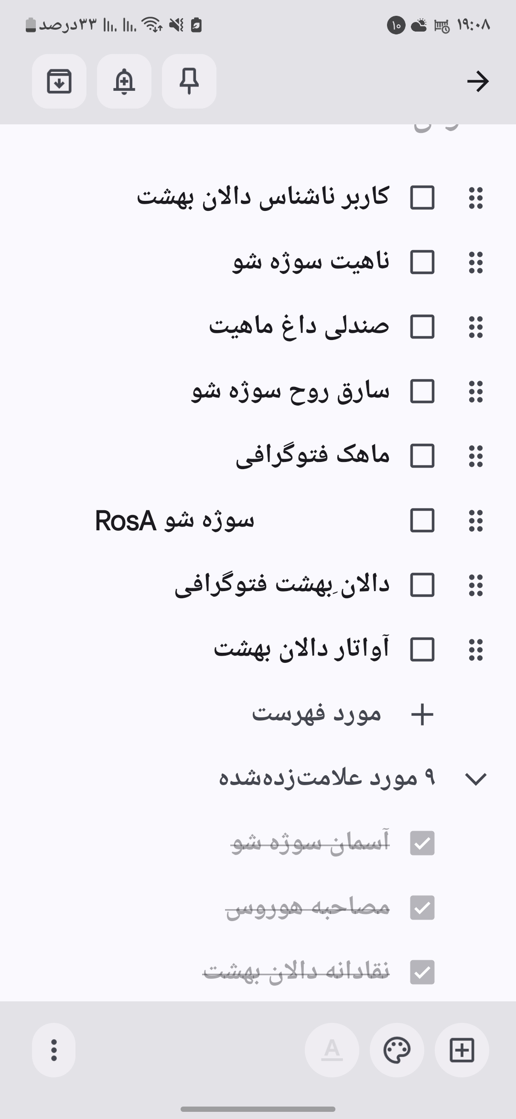Edit the سارق روح سوژه شو item text

coord(290,392)
